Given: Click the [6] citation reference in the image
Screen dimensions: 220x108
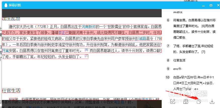Looking at the screenshot, I should tap(86, 50).
